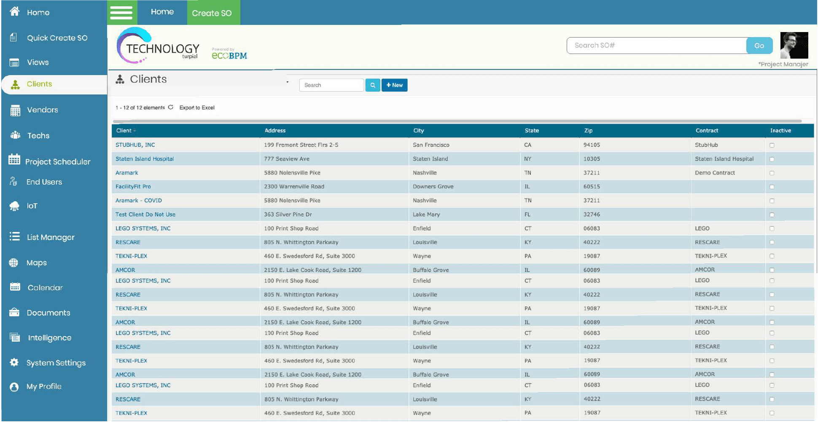The height and width of the screenshot is (423, 818).
Task: Click the My Profile avatar icon
Action: point(14,387)
